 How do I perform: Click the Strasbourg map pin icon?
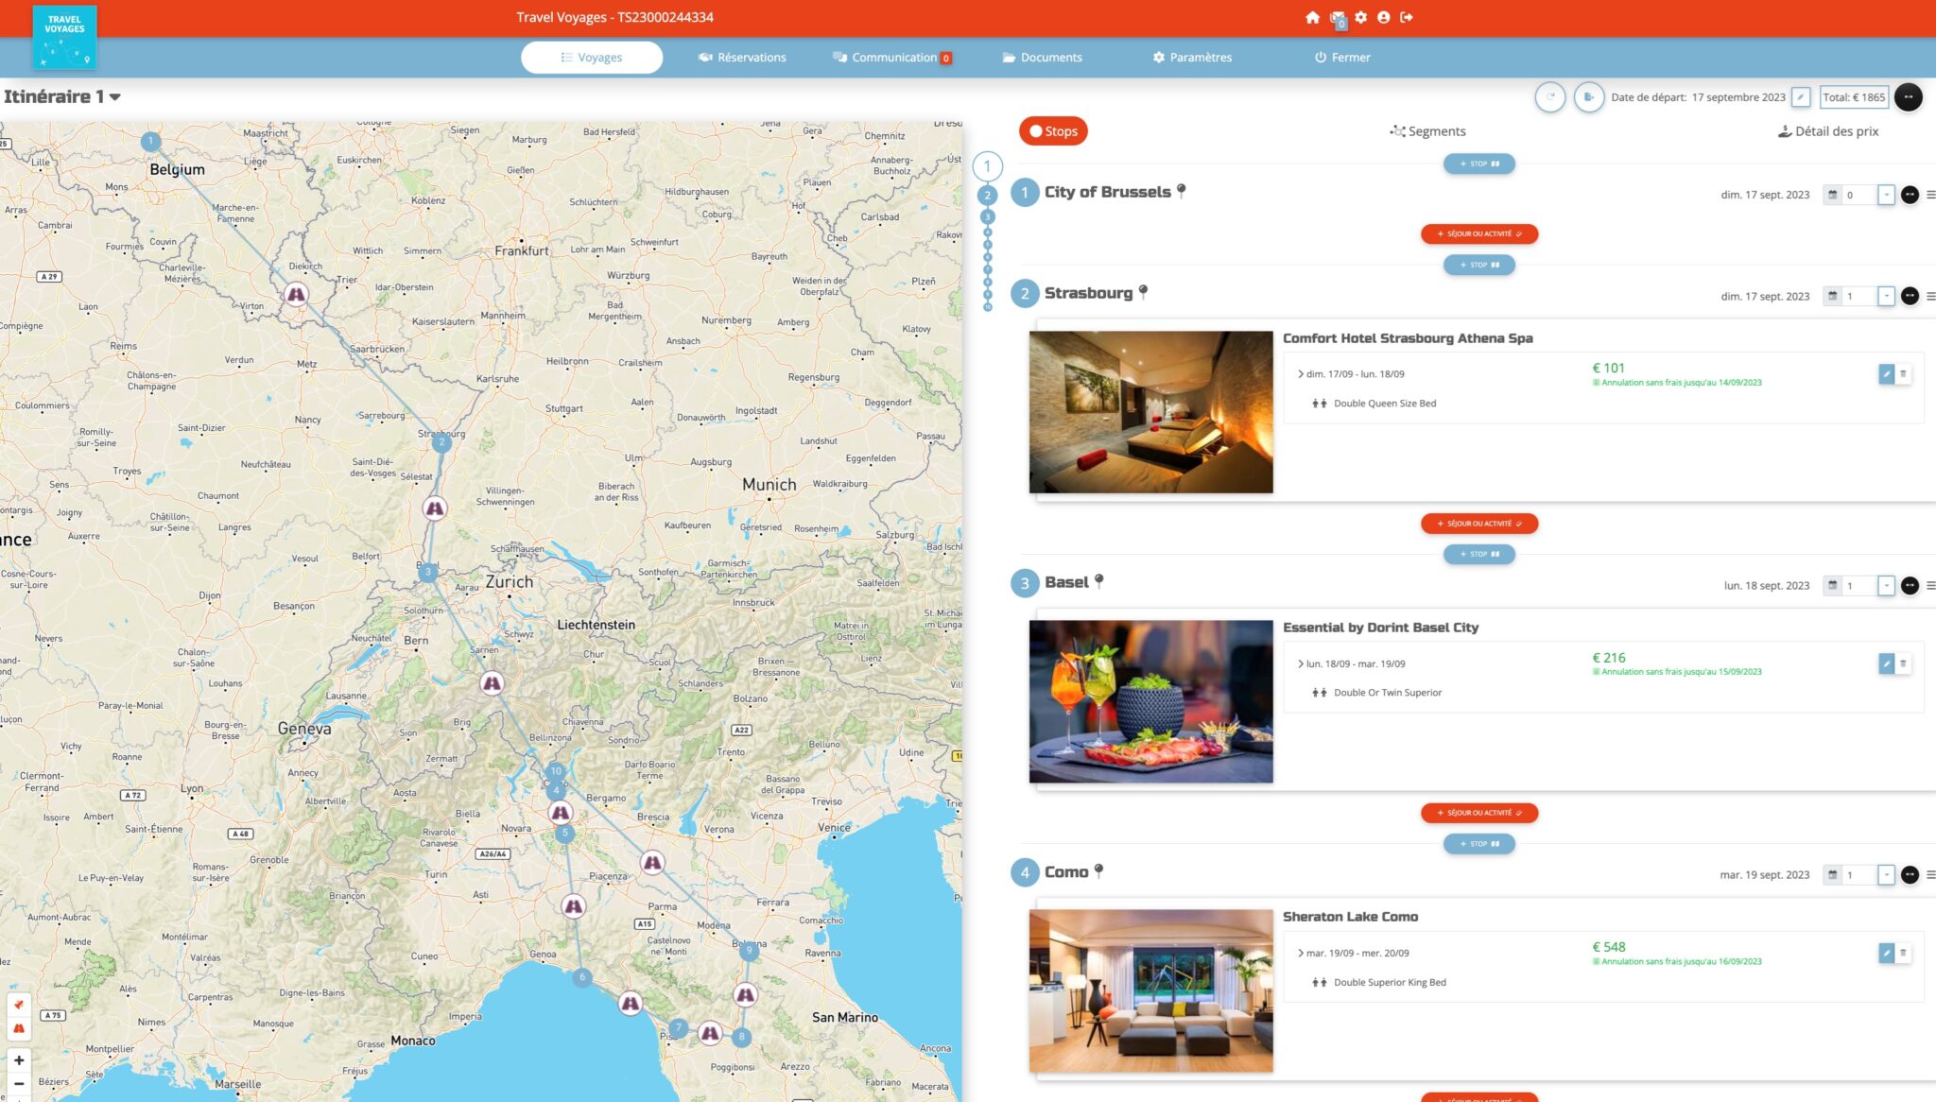(x=1143, y=292)
